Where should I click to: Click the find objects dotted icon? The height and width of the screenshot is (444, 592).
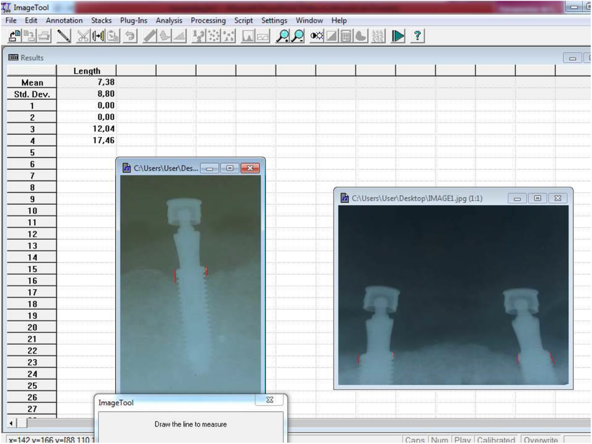pyautogui.click(x=214, y=36)
